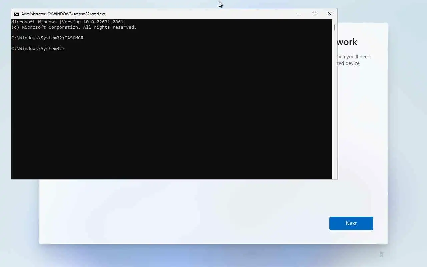Close the Administrator cmd.exe window
This screenshot has width=427, height=267.
(x=329, y=14)
